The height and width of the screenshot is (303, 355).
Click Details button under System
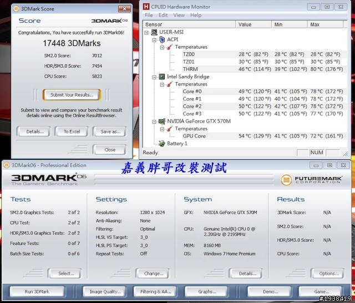click(247, 274)
